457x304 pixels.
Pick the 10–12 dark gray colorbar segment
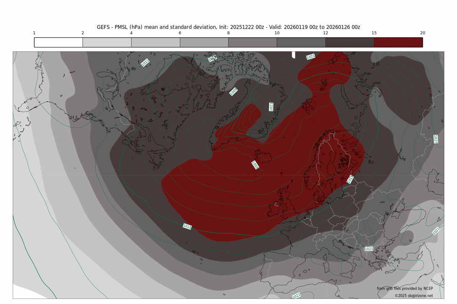(301, 42)
